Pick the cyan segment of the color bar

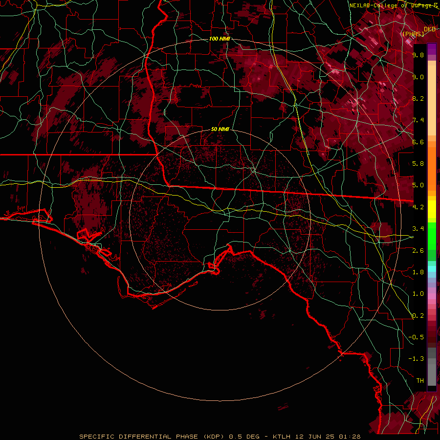point(432,269)
